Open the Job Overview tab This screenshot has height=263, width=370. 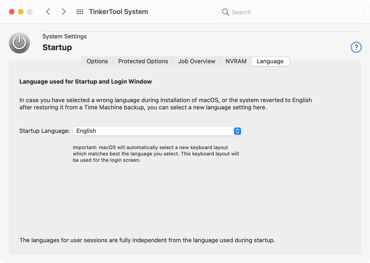pos(197,61)
